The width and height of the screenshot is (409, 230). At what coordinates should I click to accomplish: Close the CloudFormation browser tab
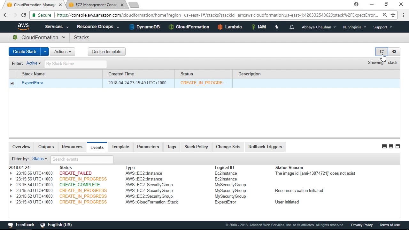pyautogui.click(x=60, y=5)
